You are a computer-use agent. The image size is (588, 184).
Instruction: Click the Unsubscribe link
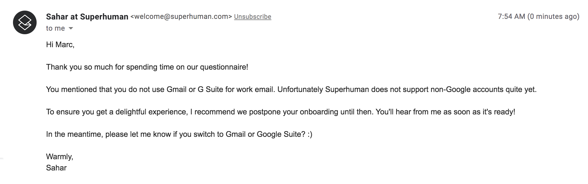pos(252,17)
